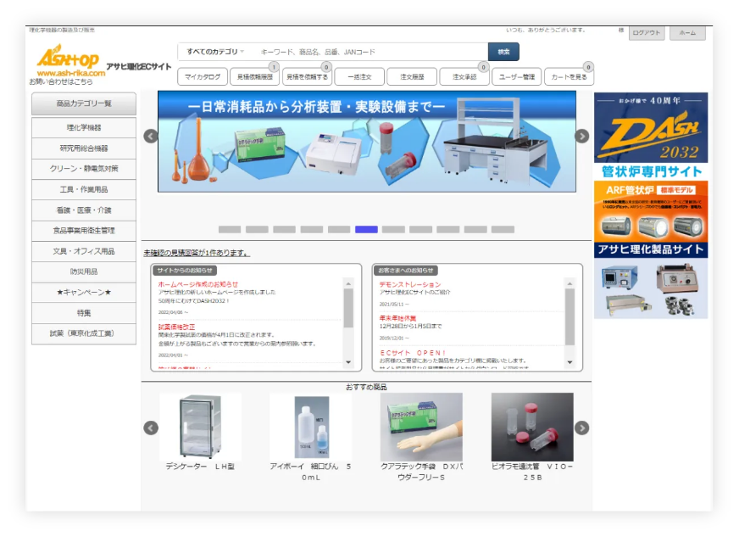This screenshot has height=537, width=739.
Task: Select 防災用品 category
Action: (84, 271)
